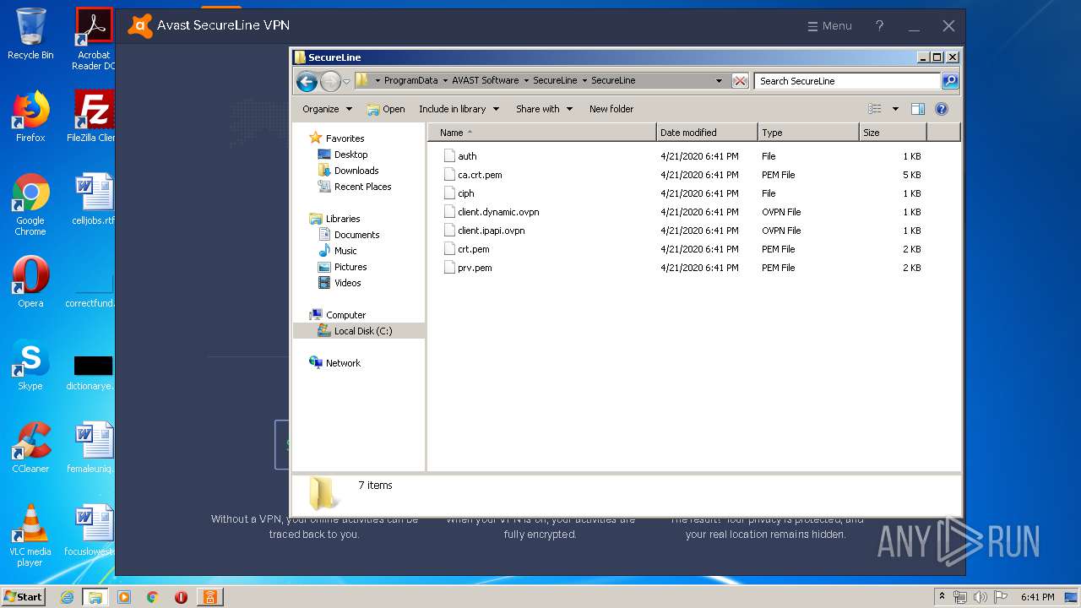Sort by Name column header
Image resolution: width=1081 pixels, height=608 pixels.
coord(542,133)
